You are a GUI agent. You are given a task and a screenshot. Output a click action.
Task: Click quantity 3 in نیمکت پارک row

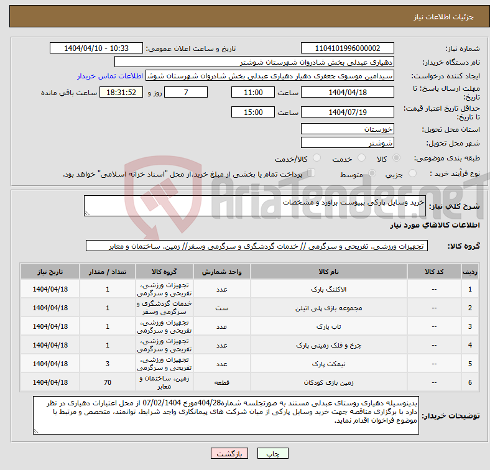click(107, 364)
